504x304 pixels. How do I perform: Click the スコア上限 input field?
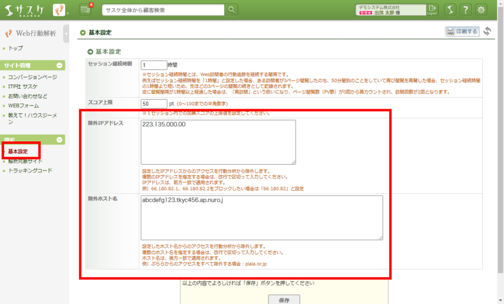click(x=154, y=104)
